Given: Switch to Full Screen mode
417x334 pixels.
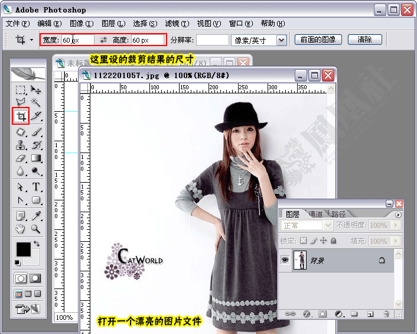Looking at the screenshot, I should pyautogui.click(x=37, y=294).
